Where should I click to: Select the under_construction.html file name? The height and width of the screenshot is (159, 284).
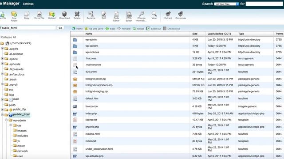click(99, 149)
